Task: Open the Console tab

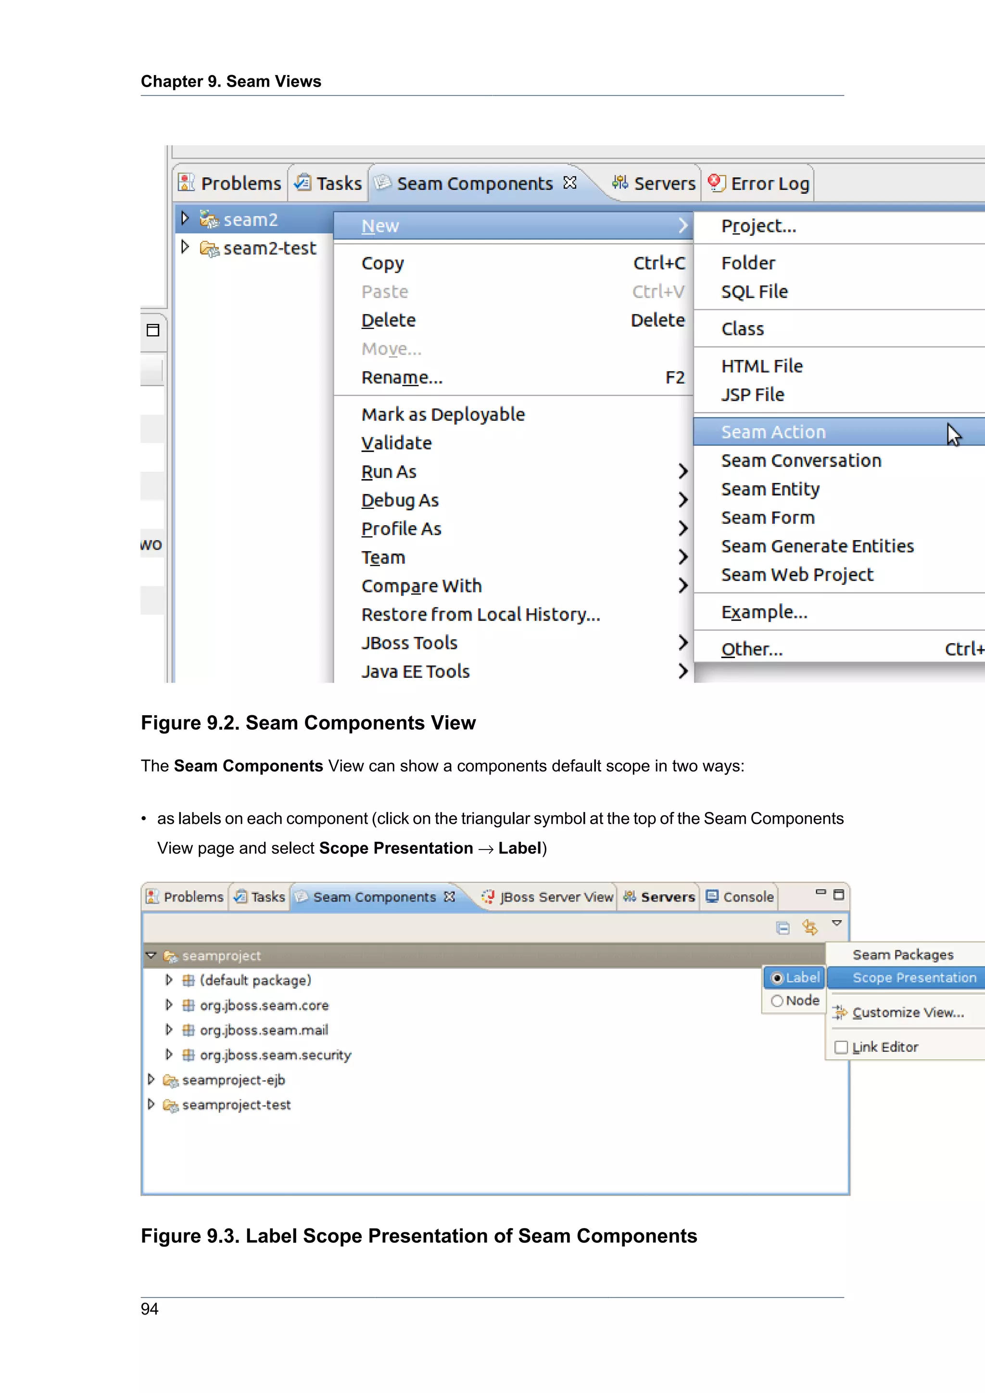Action: pos(739,897)
